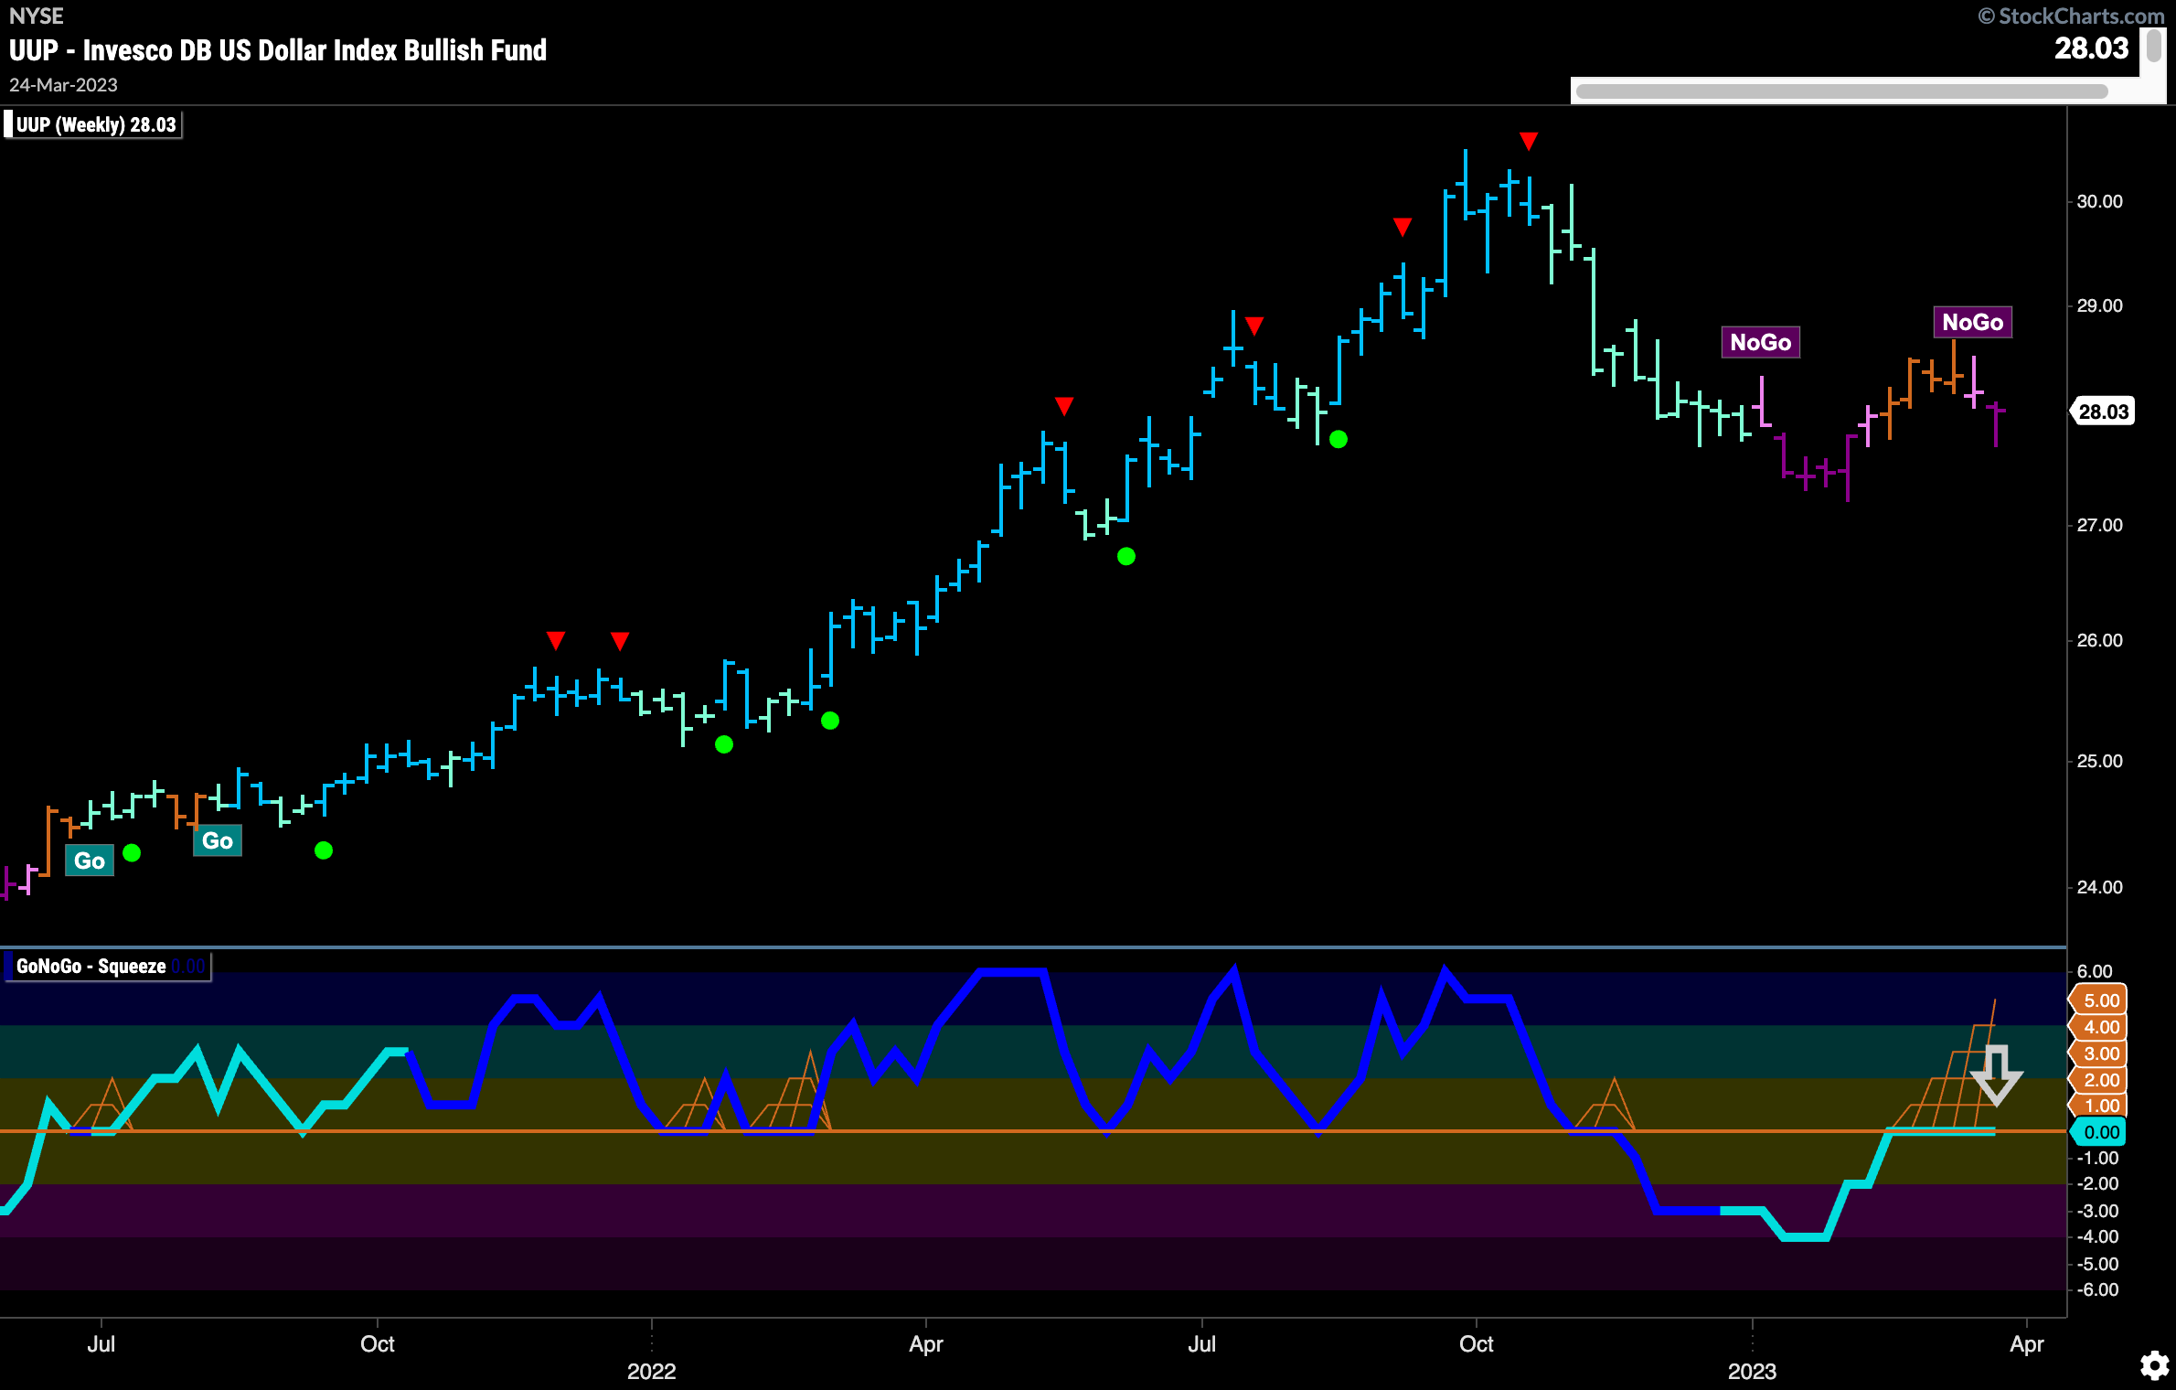Click the red triangle marker at chart peak
Viewport: 2176px width, 1390px height.
pyautogui.click(x=1529, y=141)
